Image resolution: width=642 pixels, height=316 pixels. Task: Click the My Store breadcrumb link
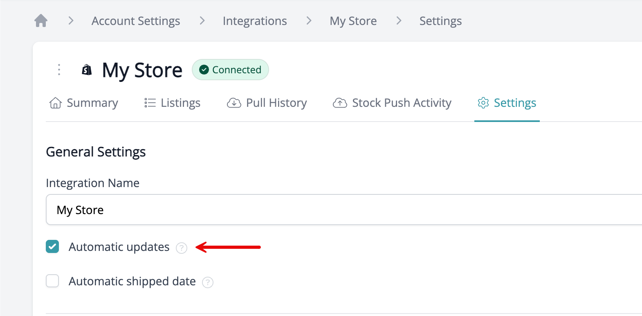click(353, 21)
